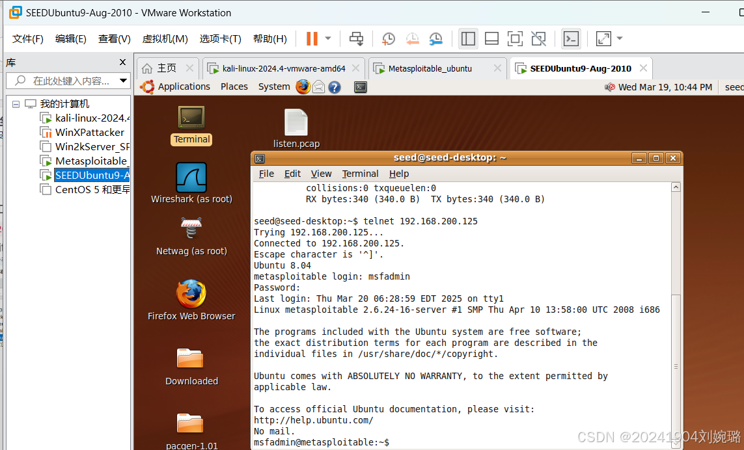Open the Wireshark (as root) desktop icon
The width and height of the screenshot is (744, 450).
191,183
